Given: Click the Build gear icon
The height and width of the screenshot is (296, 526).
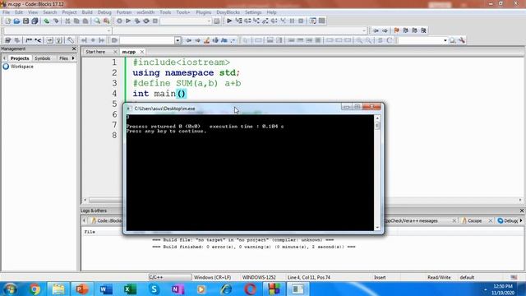Looking at the screenshot, I should click(119, 21).
